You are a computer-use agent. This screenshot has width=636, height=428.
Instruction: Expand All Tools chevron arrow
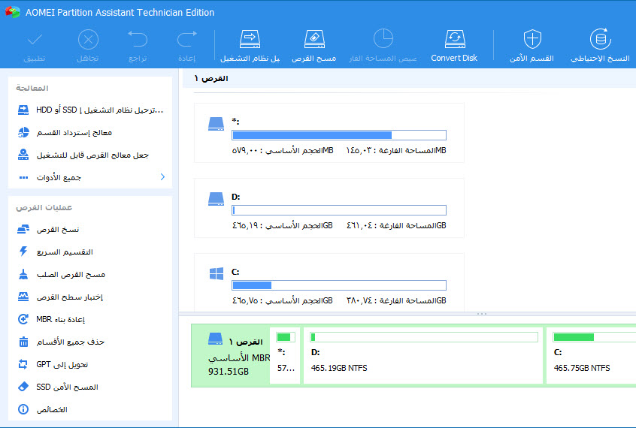pos(162,176)
